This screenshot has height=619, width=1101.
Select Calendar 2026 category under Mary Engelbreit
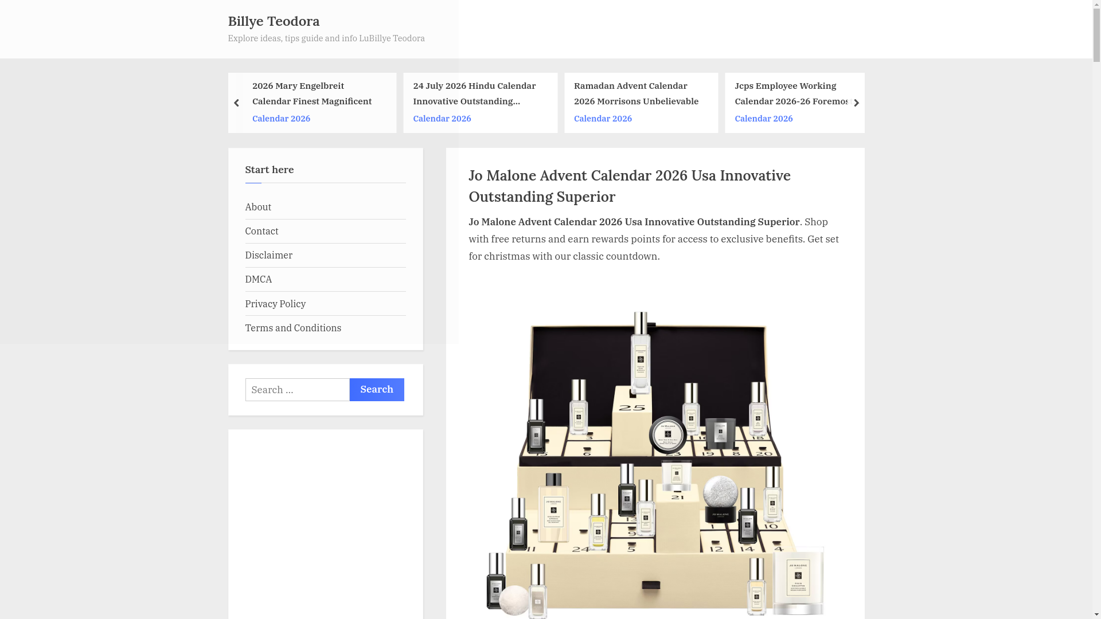tap(281, 119)
